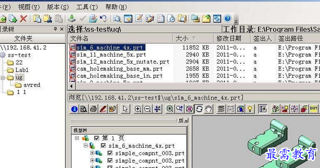This screenshot has width=320, height=168.
Task: Uncheck the second simple_compnt_003.prt checkbox
Action: pyautogui.click(x=110, y=160)
